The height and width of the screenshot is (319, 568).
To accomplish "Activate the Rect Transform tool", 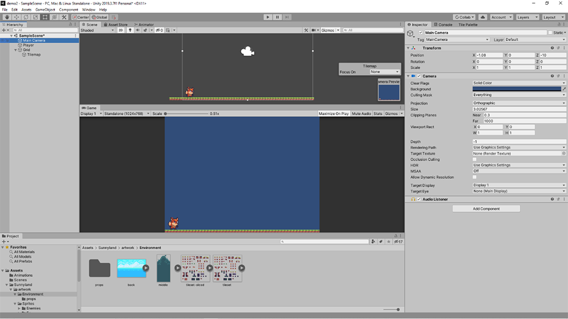I will click(44, 17).
